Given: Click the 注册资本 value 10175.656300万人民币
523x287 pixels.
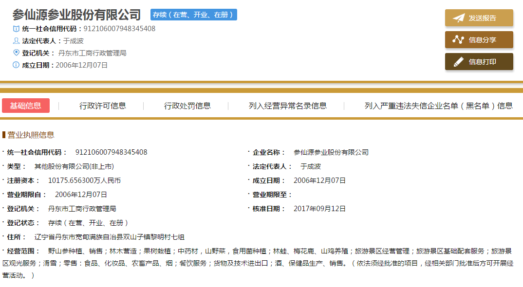Looking at the screenshot, I should click(84, 180).
